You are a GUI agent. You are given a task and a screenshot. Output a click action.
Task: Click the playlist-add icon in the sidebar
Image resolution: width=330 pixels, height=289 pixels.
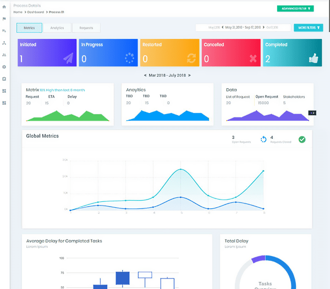point(4,31)
